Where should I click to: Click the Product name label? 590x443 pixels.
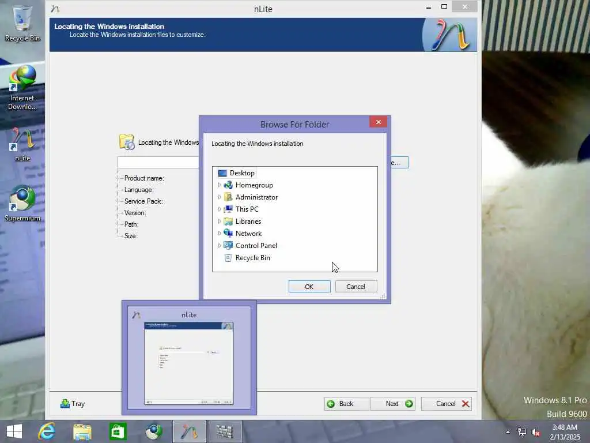click(x=144, y=178)
